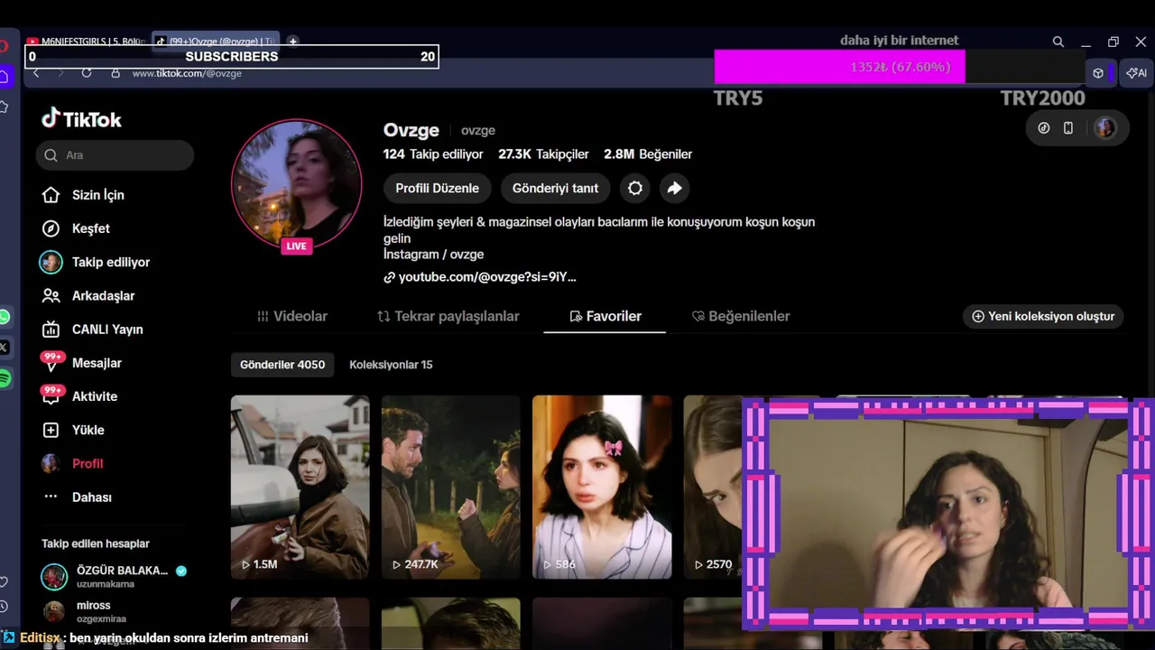Open the favorite video with 247.7K views
Viewport: 1155px width, 650px height.
point(450,487)
